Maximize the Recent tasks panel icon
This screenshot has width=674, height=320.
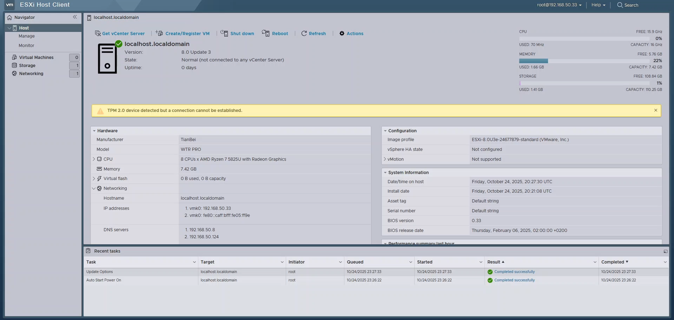pos(665,251)
